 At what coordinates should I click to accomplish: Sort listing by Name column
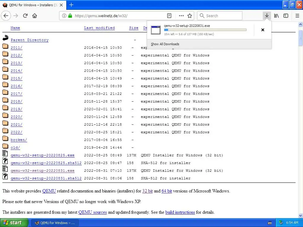(15, 28)
